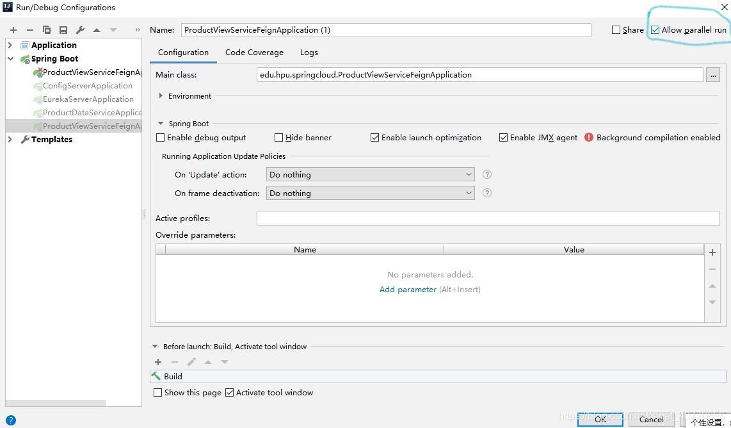This screenshot has width=731, height=428.
Task: Select the Build task row
Action: coord(438,376)
